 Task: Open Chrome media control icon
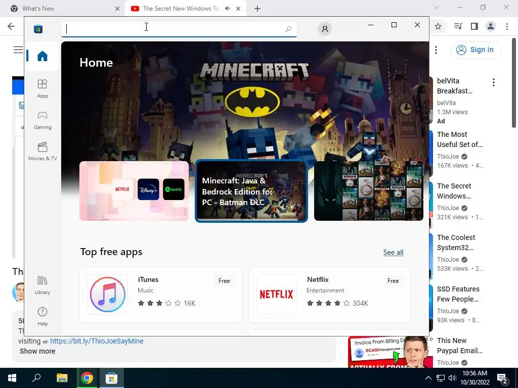(x=458, y=26)
